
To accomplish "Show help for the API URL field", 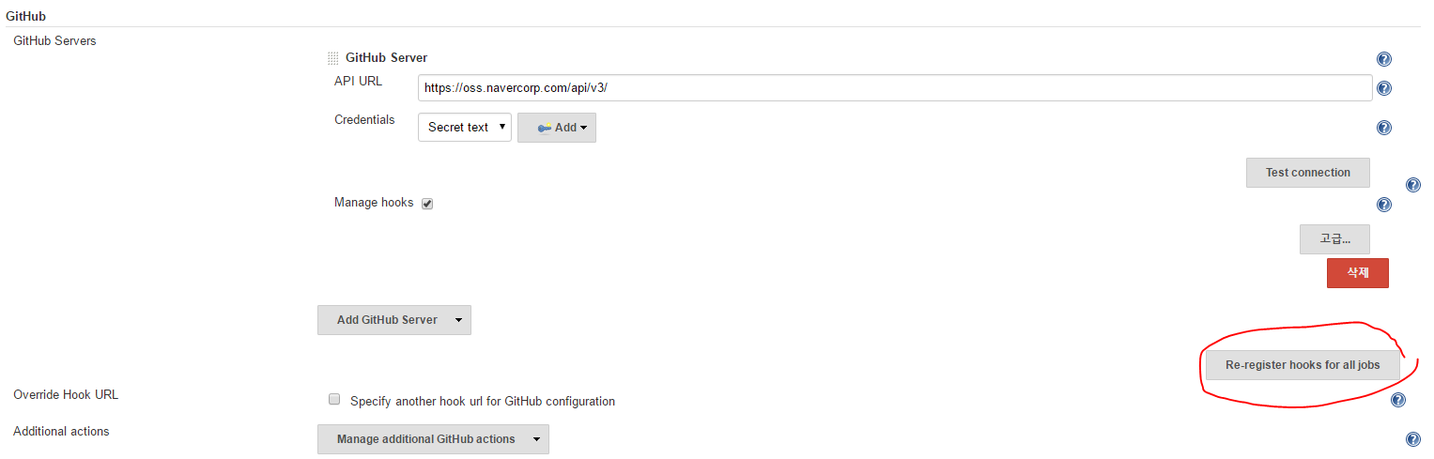I will tap(1383, 89).
